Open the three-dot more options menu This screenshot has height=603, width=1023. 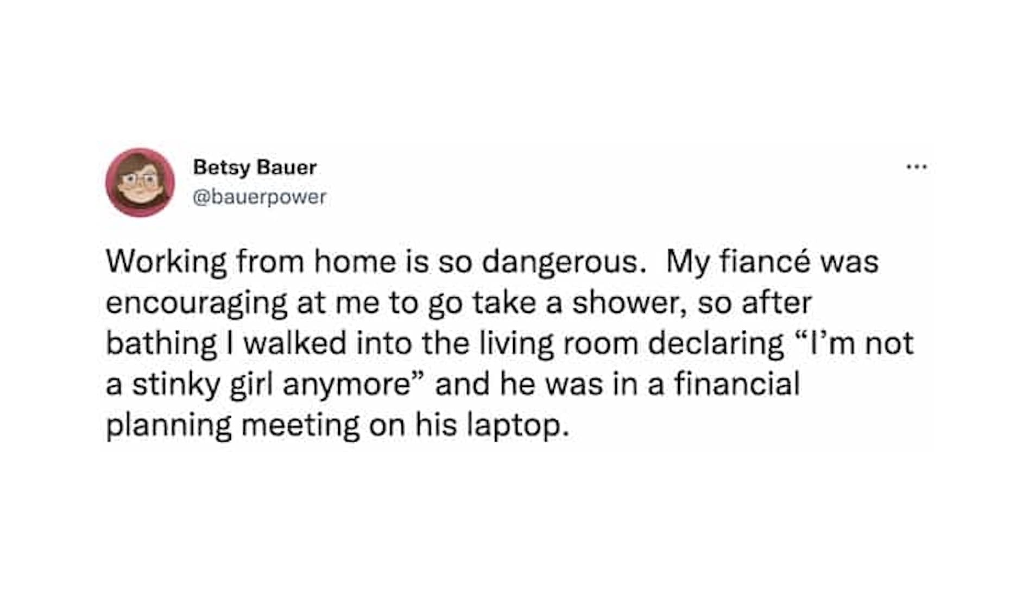917,167
